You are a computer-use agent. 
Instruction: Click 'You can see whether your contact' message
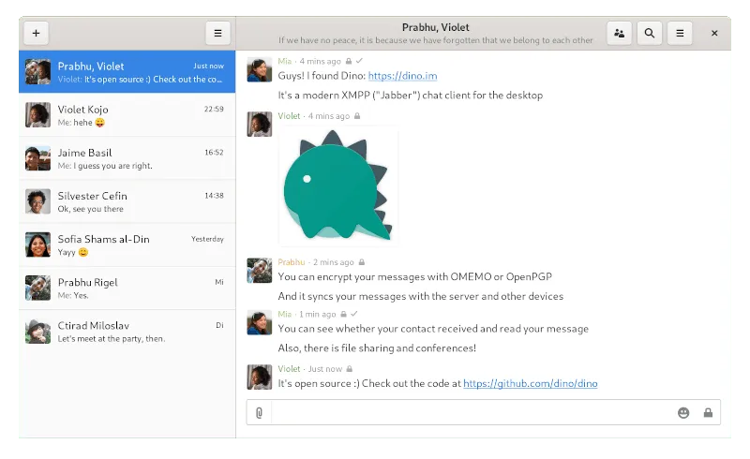pyautogui.click(x=433, y=329)
